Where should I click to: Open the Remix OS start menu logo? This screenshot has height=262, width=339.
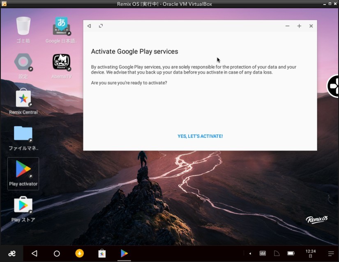point(12,253)
